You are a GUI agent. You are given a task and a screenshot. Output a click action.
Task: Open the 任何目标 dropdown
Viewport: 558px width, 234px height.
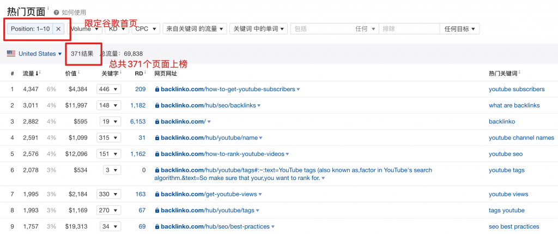click(459, 29)
